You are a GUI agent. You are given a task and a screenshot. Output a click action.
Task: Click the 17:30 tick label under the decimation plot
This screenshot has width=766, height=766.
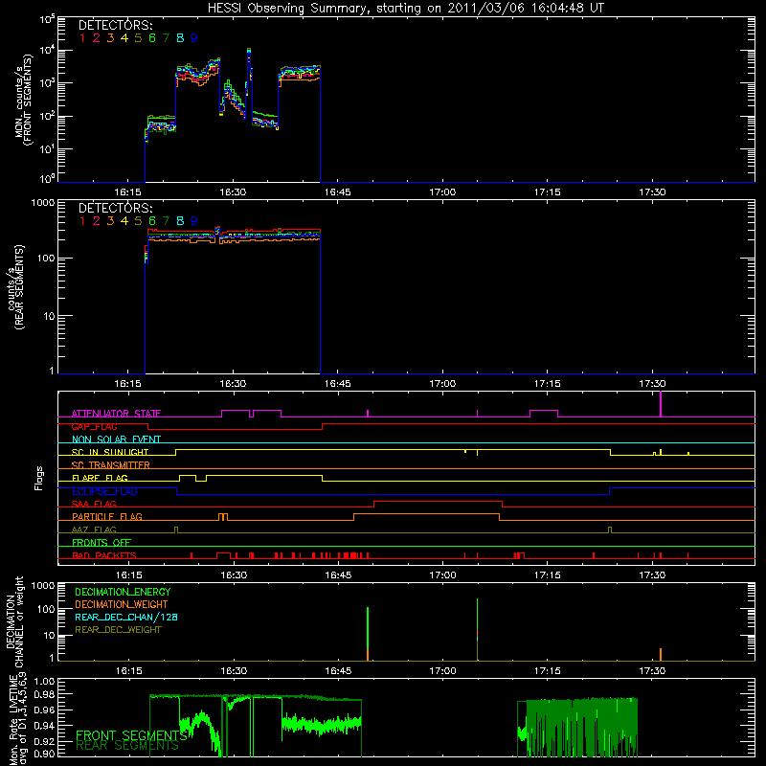pyautogui.click(x=652, y=671)
